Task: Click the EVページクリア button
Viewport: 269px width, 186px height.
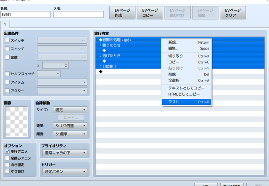Action: pyautogui.click(x=233, y=13)
